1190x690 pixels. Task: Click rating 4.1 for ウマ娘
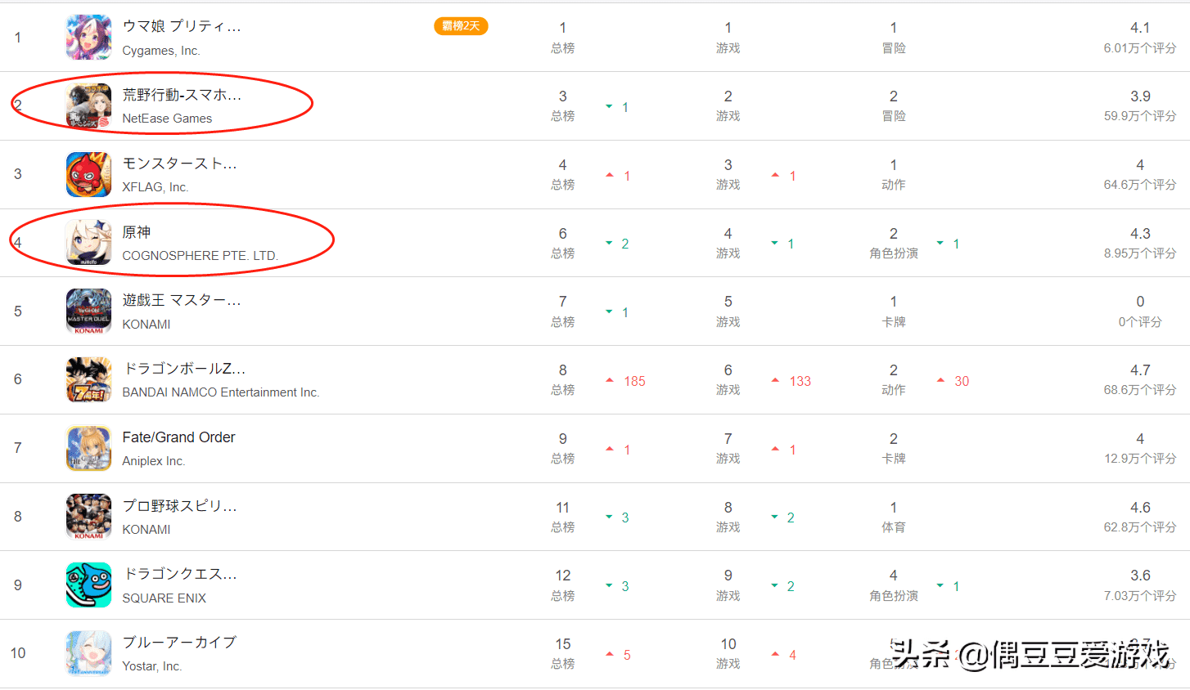tap(1140, 28)
